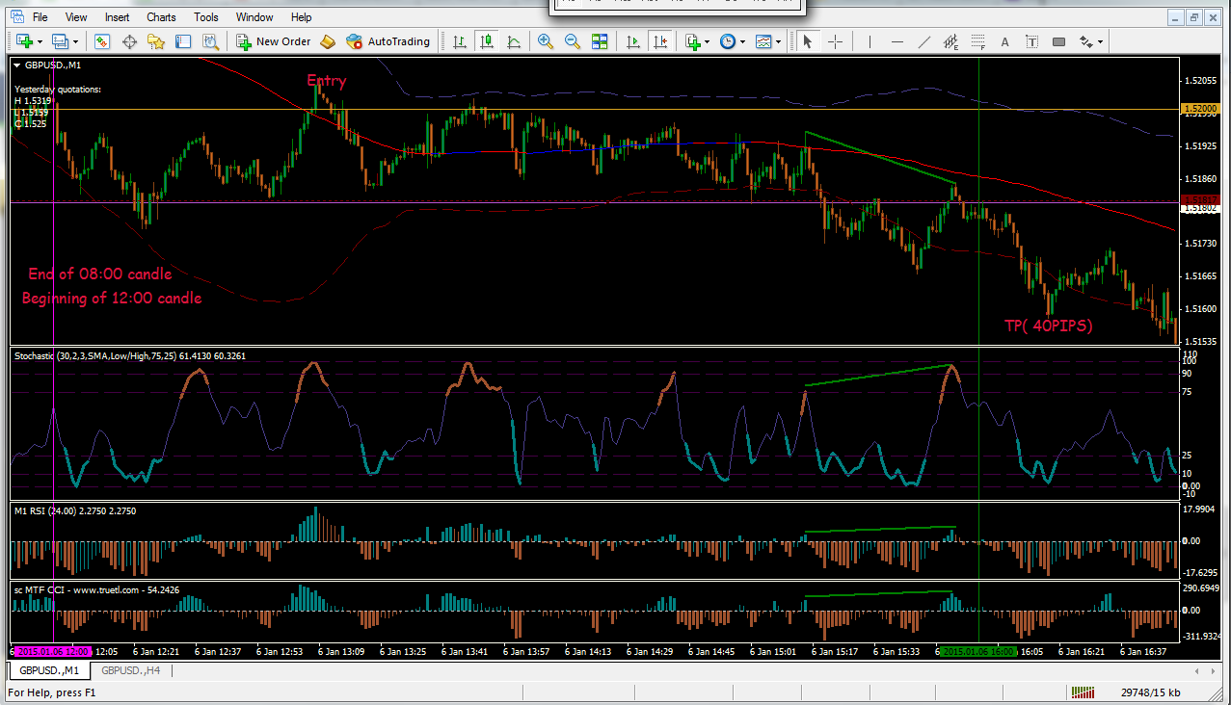Open a new chart window
Viewport: 1231px width, 705px height.
pos(24,41)
